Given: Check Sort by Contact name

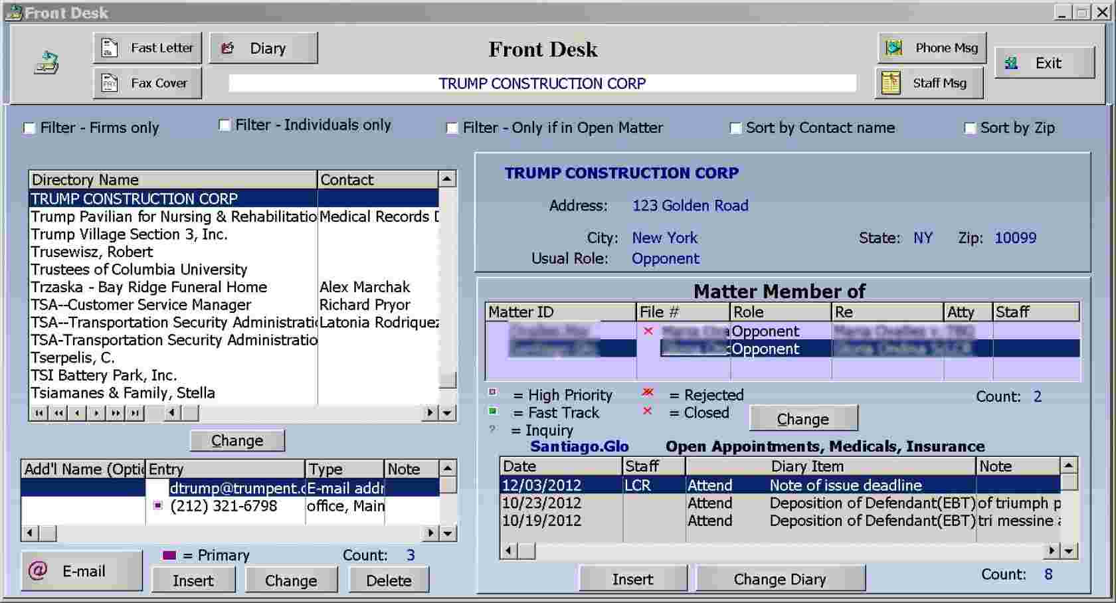Looking at the screenshot, I should click(x=735, y=128).
